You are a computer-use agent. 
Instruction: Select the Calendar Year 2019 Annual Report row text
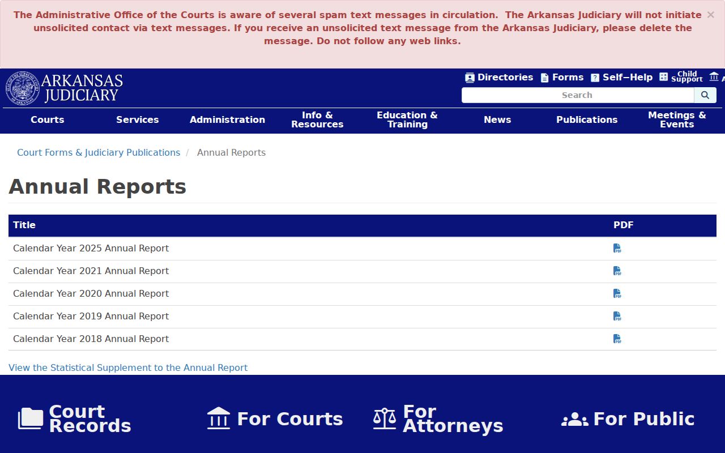[91, 316]
